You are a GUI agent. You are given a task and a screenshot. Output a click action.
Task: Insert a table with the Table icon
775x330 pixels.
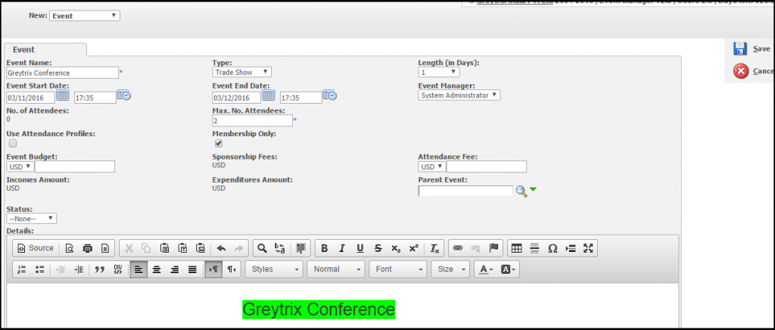point(516,248)
